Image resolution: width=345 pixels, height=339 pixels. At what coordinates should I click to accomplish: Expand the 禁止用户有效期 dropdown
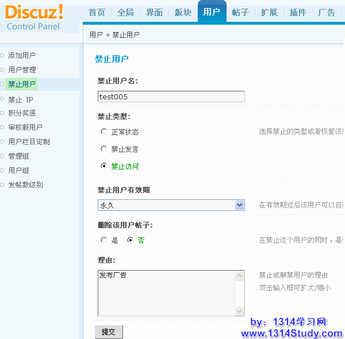click(x=240, y=205)
